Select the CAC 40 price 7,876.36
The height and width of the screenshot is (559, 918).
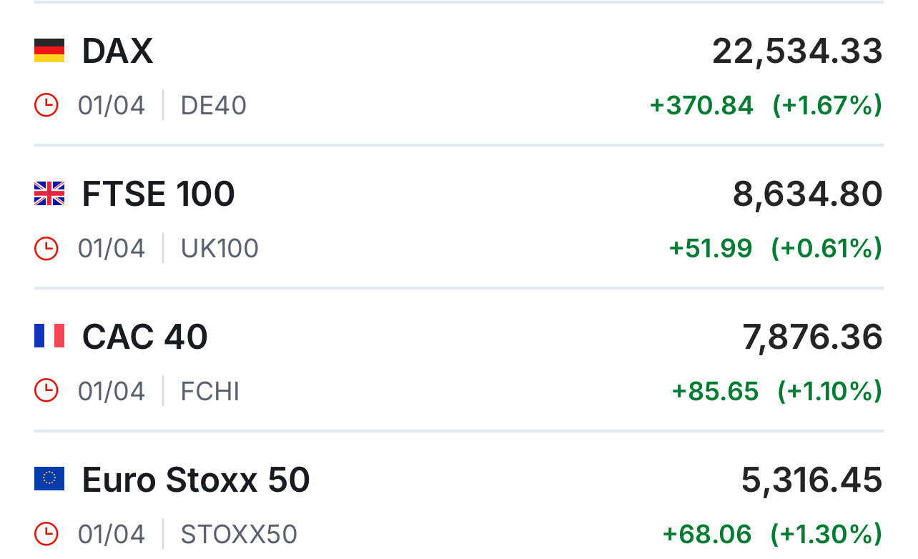(812, 337)
